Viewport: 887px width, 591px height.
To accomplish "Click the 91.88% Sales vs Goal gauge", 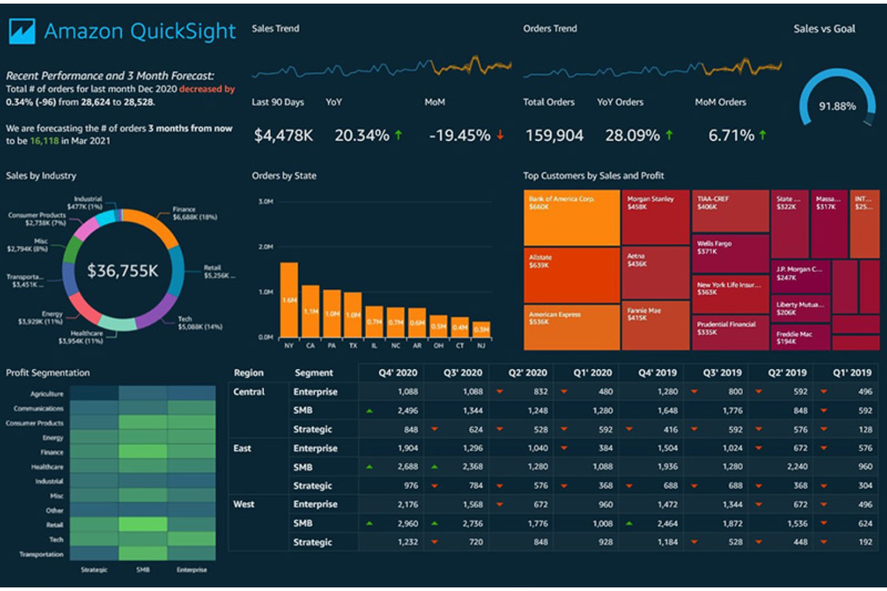I will coord(838,107).
